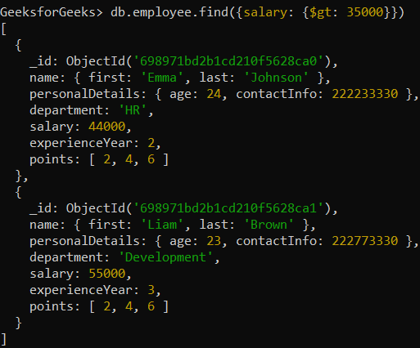
Task: Click ObjectId '698971bd2b1cd210f5628ca1'
Action: click(x=198, y=208)
